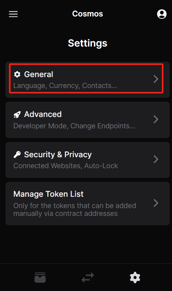Open the hamburger menu
Image resolution: width=172 pixels, height=291 pixels.
click(x=13, y=14)
